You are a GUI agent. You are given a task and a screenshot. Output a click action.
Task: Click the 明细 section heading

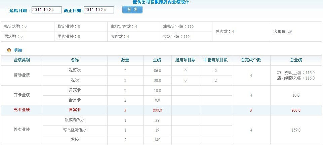point(18,50)
